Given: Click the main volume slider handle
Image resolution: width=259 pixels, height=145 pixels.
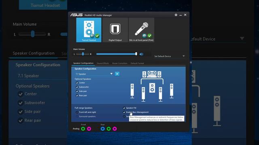Looking at the screenshot, I should (136, 54).
